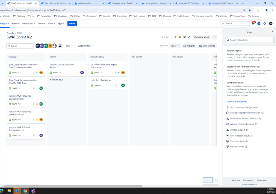Open File Explorer from the taskbar
The width and height of the screenshot is (276, 194).
[x=9, y=191]
